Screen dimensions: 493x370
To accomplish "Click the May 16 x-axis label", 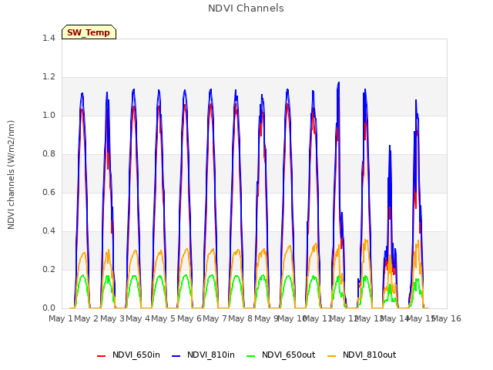I will point(447,318).
